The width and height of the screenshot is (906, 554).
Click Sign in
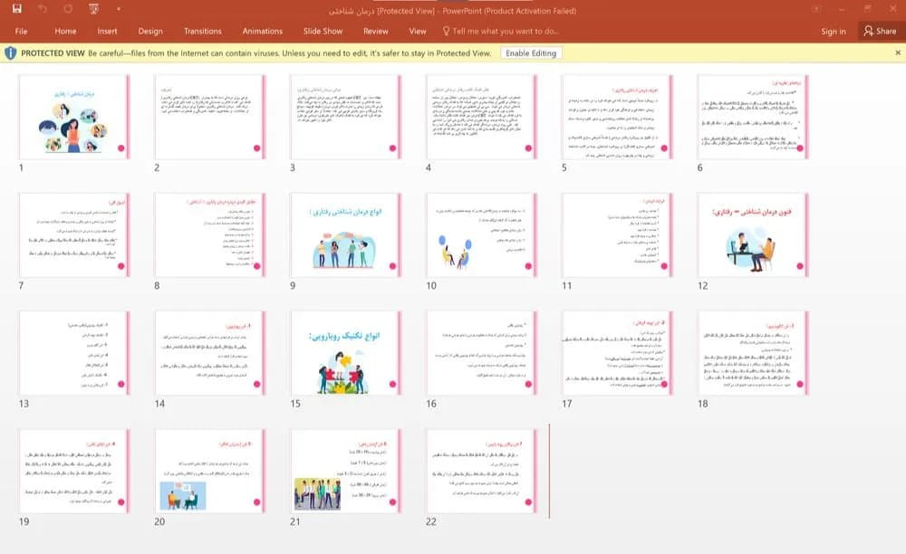[834, 31]
